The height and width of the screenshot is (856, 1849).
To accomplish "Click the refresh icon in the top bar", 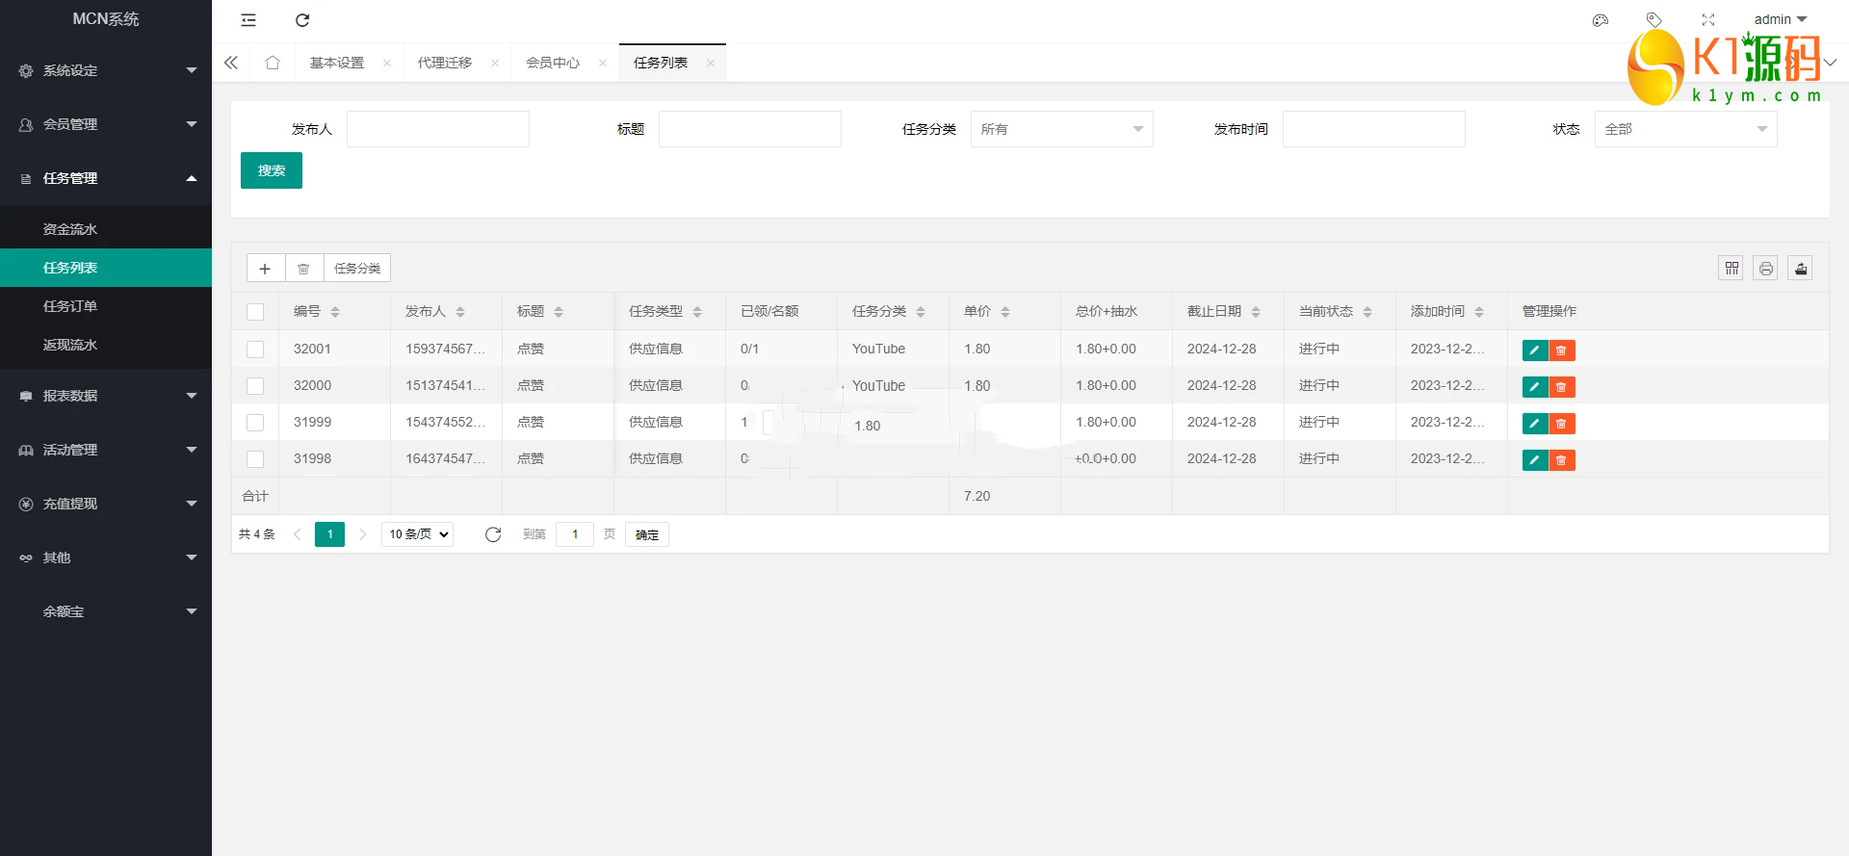I will 302,20.
